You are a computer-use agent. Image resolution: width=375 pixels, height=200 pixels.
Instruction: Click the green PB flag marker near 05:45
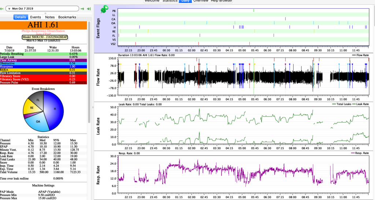(x=254, y=11)
